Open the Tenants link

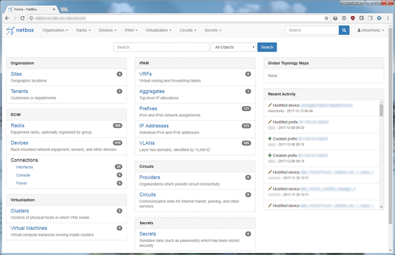coord(19,91)
